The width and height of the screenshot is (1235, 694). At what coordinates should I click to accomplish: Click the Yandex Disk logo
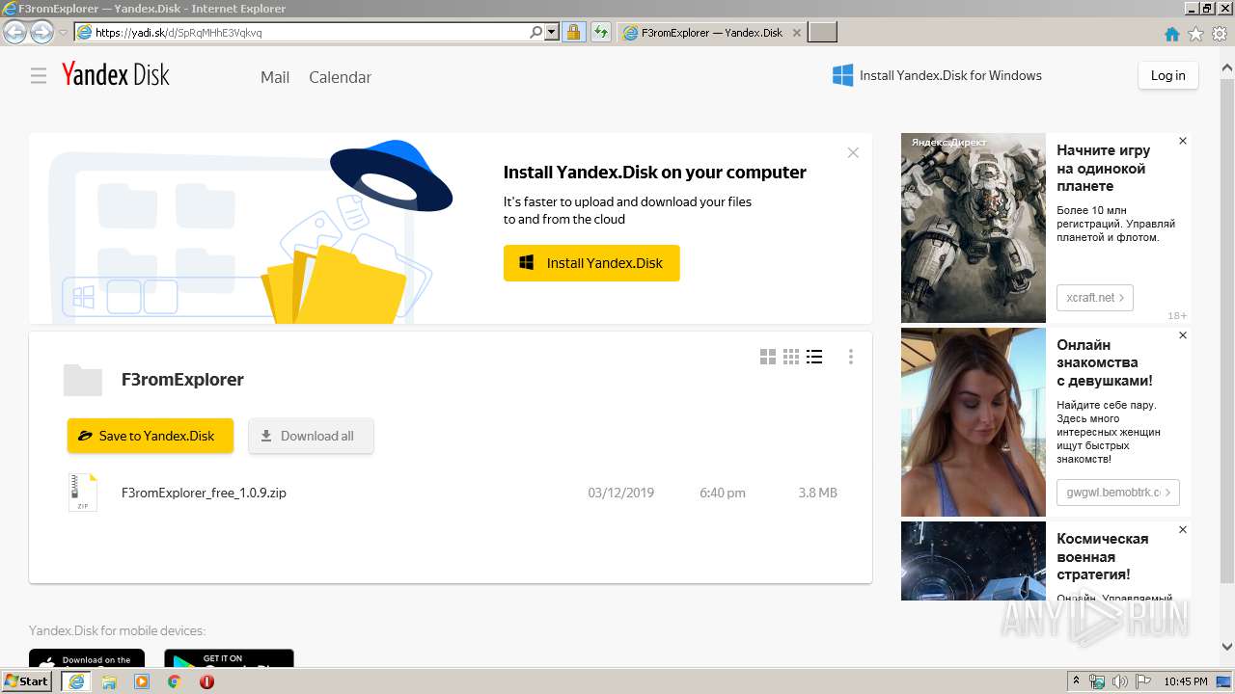(116, 75)
